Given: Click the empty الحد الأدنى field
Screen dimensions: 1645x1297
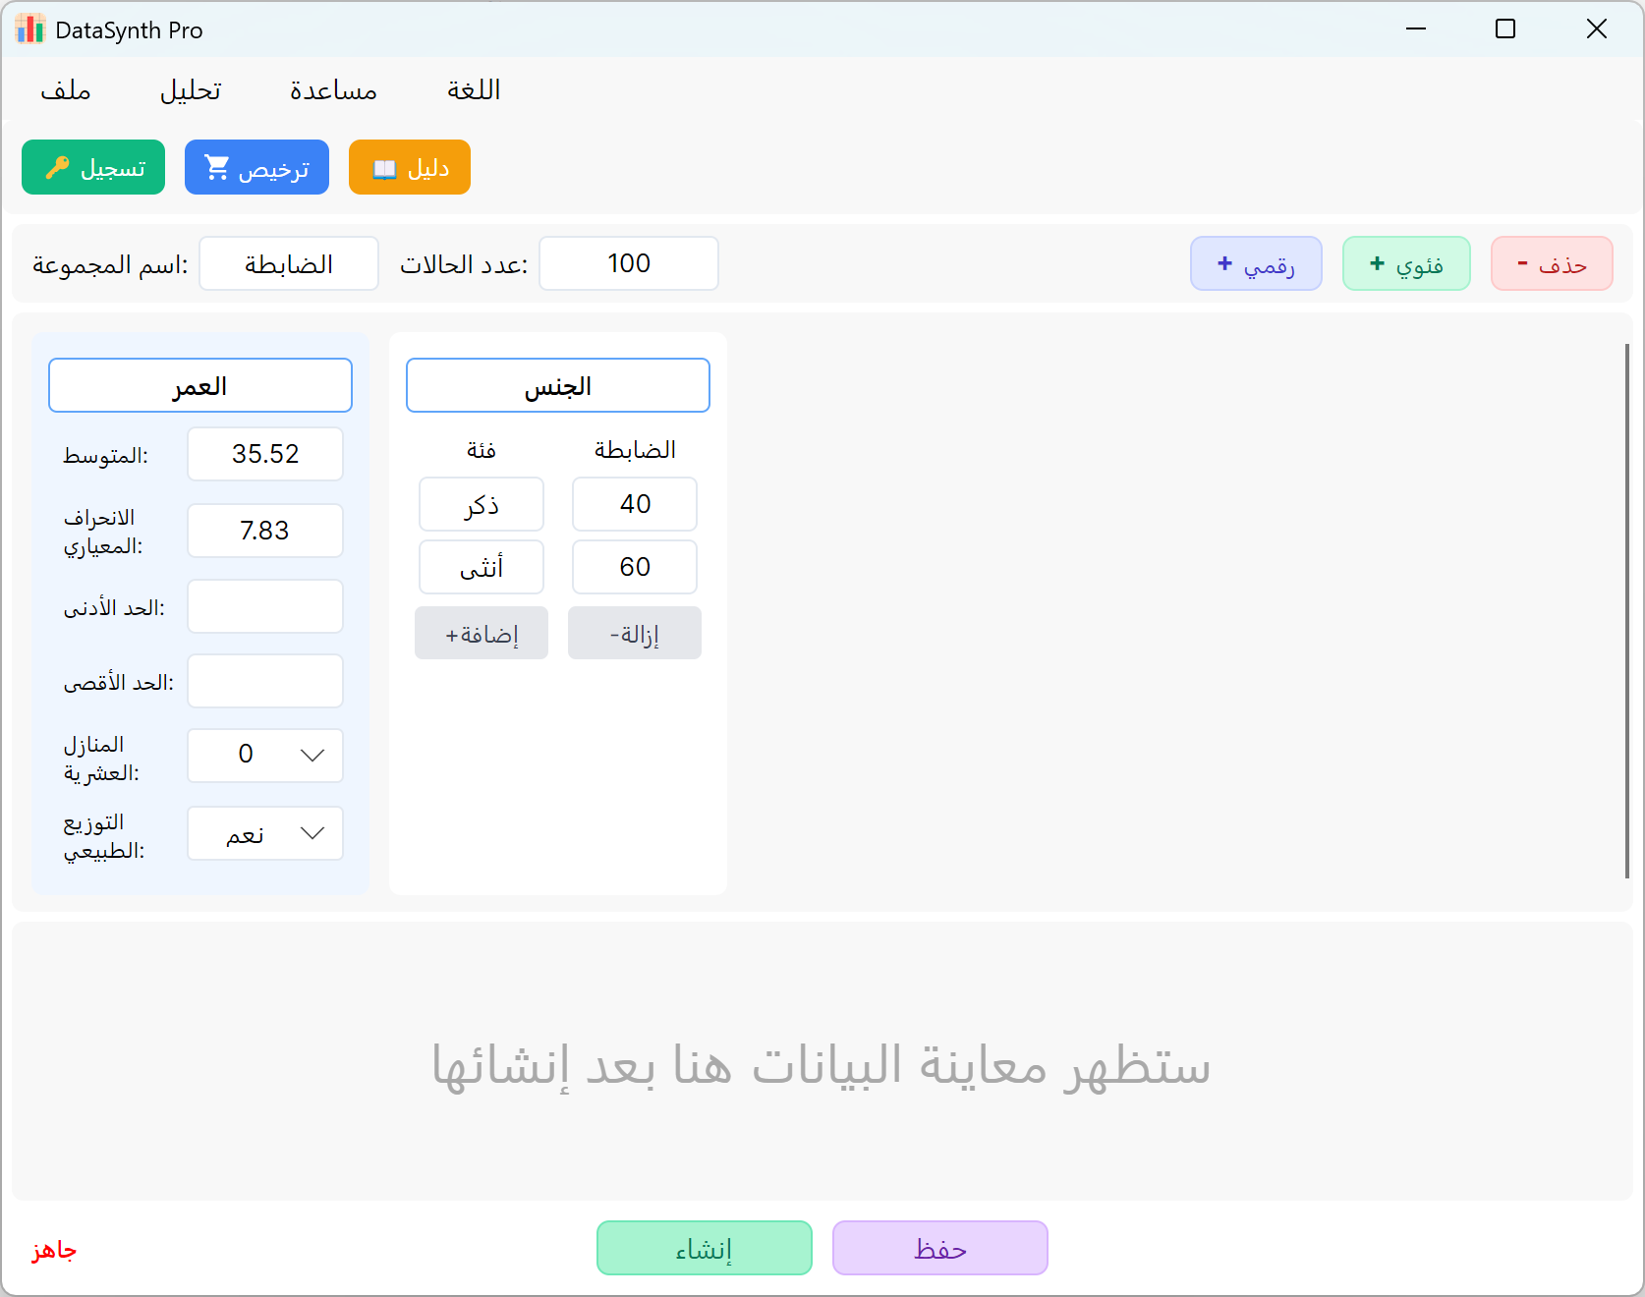Looking at the screenshot, I should click(265, 606).
